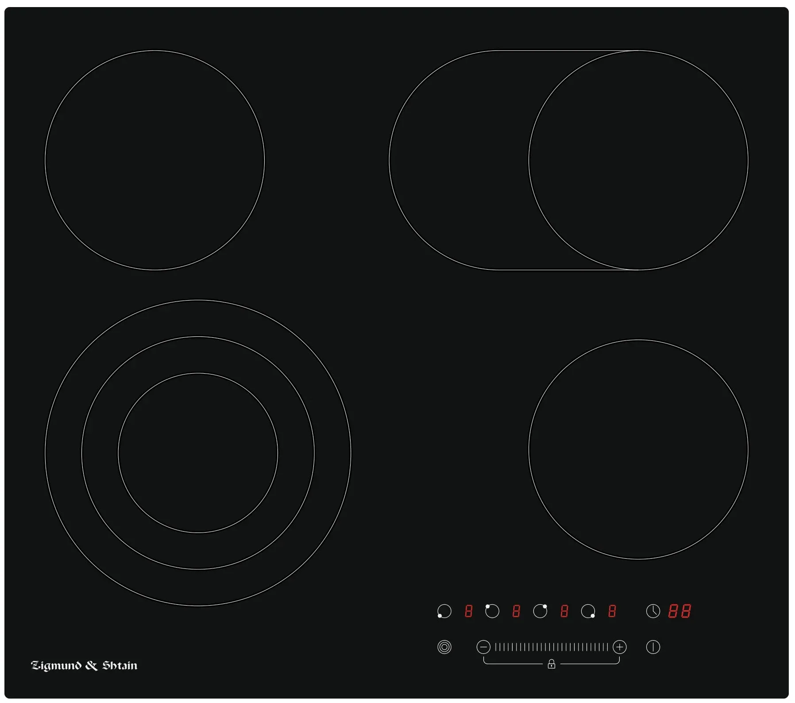Select the front-left burner zone icon
The image size is (795, 703).
point(444,611)
